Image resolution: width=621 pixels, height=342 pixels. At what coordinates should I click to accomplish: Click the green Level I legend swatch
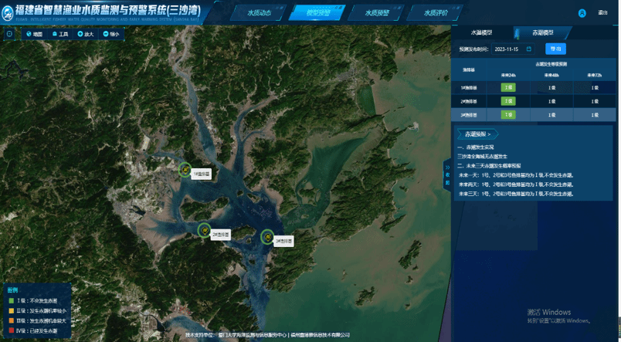point(10,301)
